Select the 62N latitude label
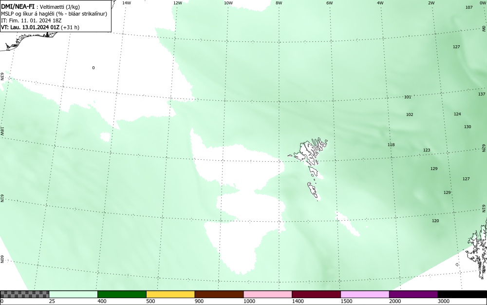Image resolution: width=487 pixels, height=305 pixels. tap(484, 148)
